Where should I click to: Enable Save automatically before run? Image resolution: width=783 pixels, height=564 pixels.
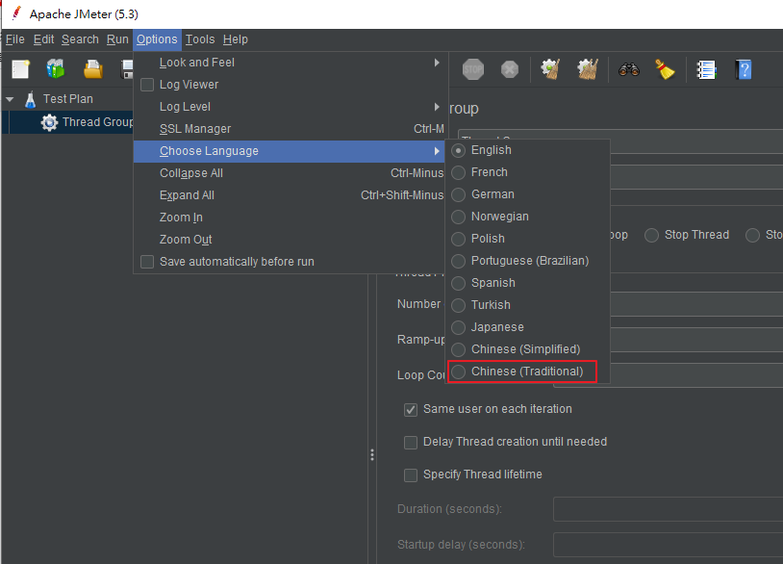click(147, 262)
